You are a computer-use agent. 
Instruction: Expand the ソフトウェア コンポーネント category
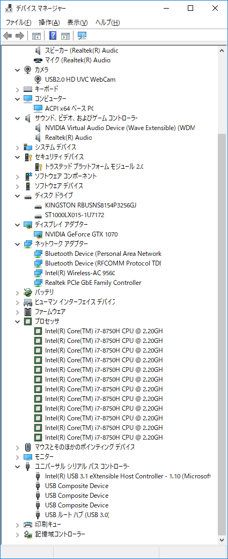point(17,176)
